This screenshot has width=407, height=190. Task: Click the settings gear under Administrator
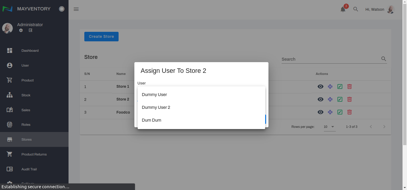point(21,30)
